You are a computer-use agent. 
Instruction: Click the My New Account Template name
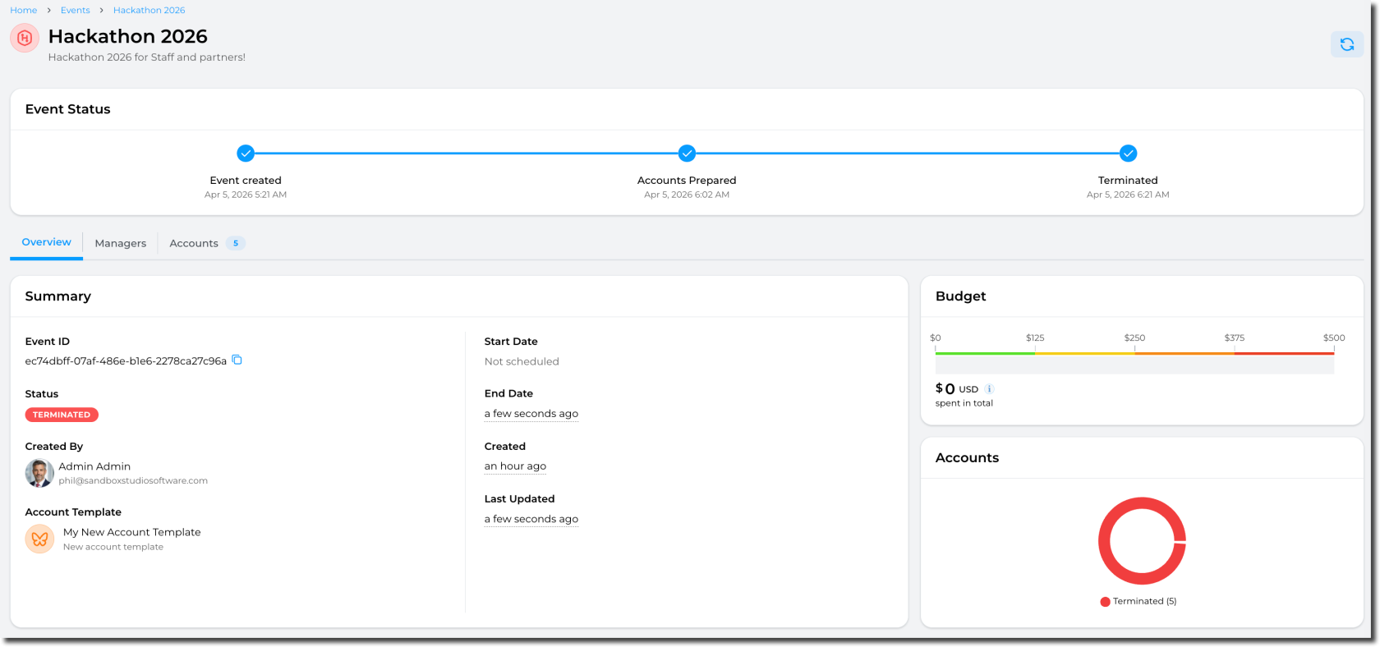(131, 532)
